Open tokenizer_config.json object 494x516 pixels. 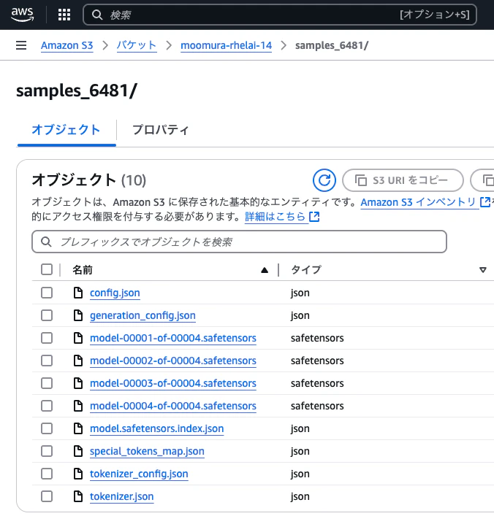tap(139, 474)
